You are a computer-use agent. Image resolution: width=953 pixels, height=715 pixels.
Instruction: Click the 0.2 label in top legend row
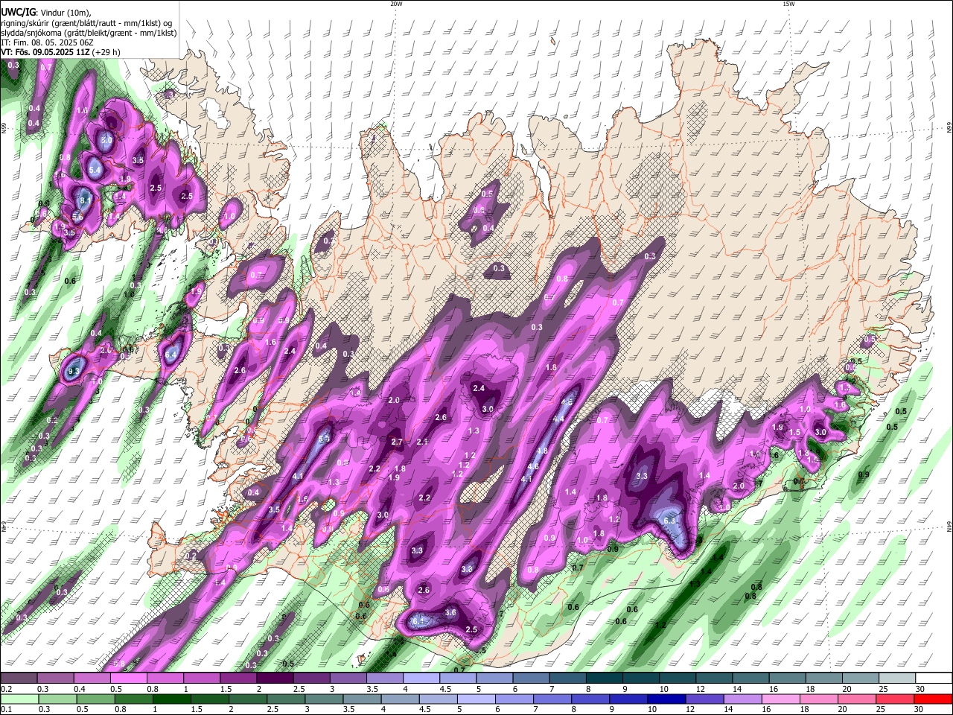[7, 689]
